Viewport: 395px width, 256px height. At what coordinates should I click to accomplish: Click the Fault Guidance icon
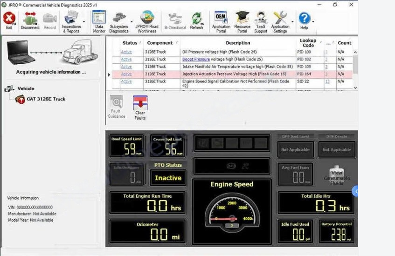pos(116,107)
